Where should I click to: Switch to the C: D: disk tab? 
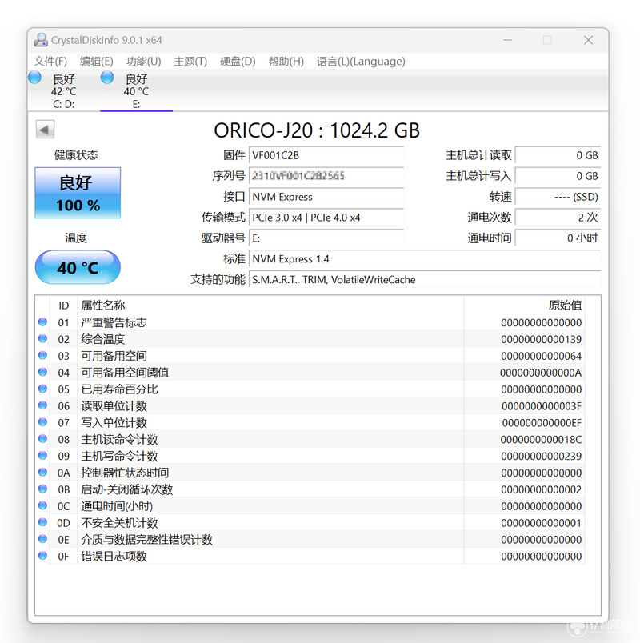(63, 90)
